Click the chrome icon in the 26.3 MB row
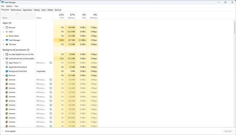Screen dimensions: 236x135 point(7,101)
